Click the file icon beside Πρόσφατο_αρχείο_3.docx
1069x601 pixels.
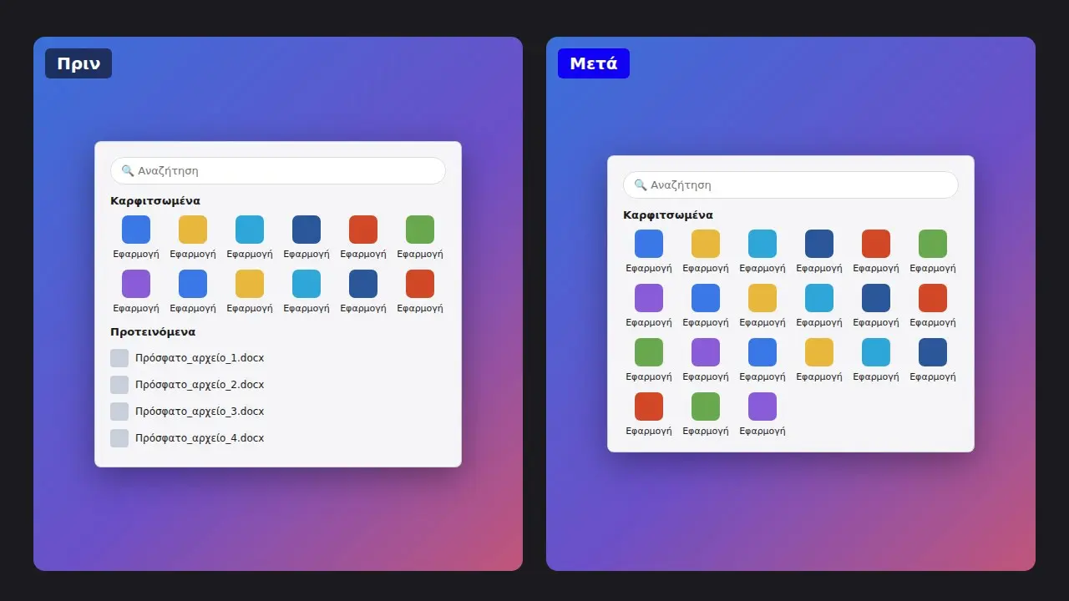click(119, 412)
